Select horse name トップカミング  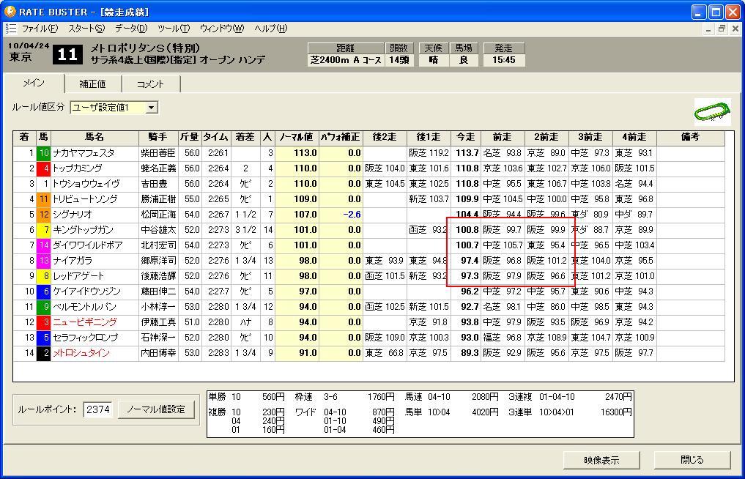tap(77, 168)
